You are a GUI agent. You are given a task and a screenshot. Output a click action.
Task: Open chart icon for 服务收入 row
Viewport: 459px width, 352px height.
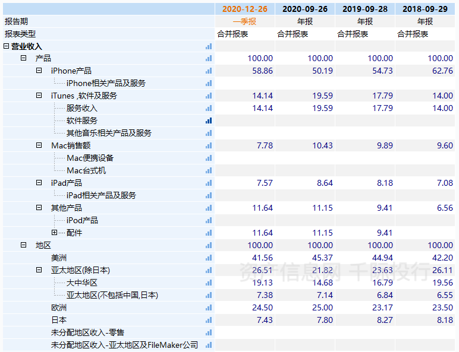[209, 108]
